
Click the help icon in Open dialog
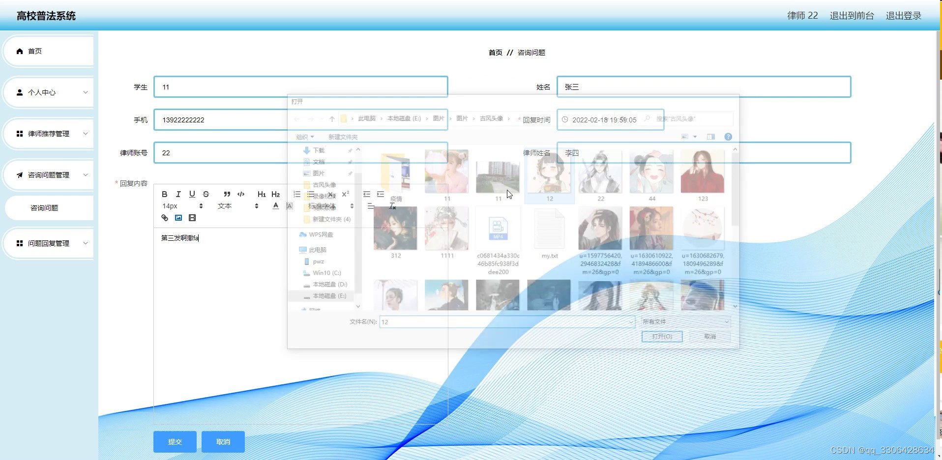point(728,137)
